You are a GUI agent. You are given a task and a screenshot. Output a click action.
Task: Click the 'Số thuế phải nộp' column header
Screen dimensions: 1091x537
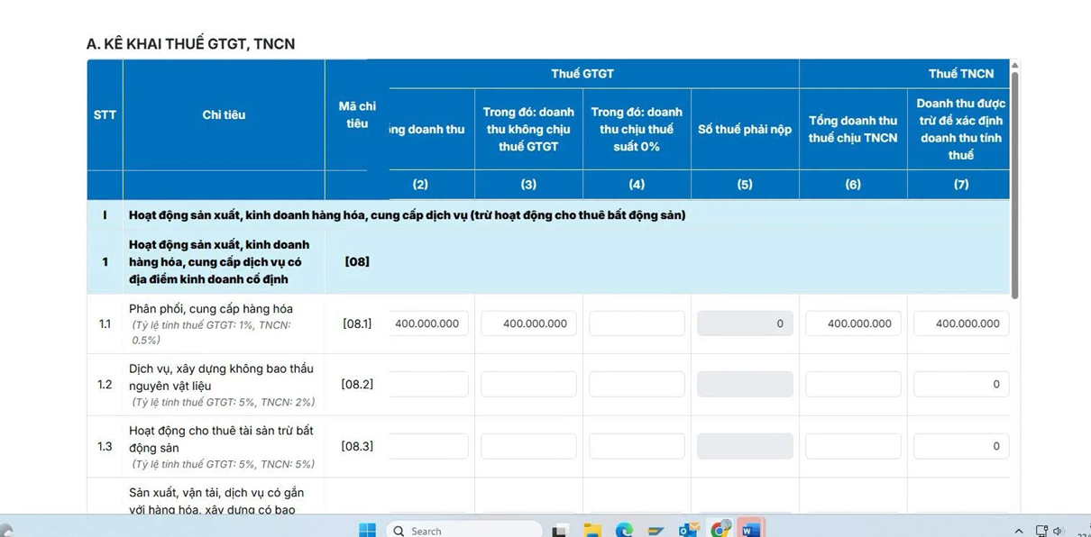pos(745,130)
